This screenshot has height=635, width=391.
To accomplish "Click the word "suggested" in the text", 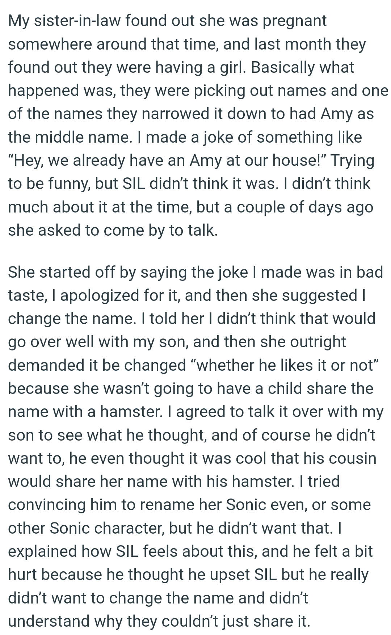I will click(x=319, y=295).
